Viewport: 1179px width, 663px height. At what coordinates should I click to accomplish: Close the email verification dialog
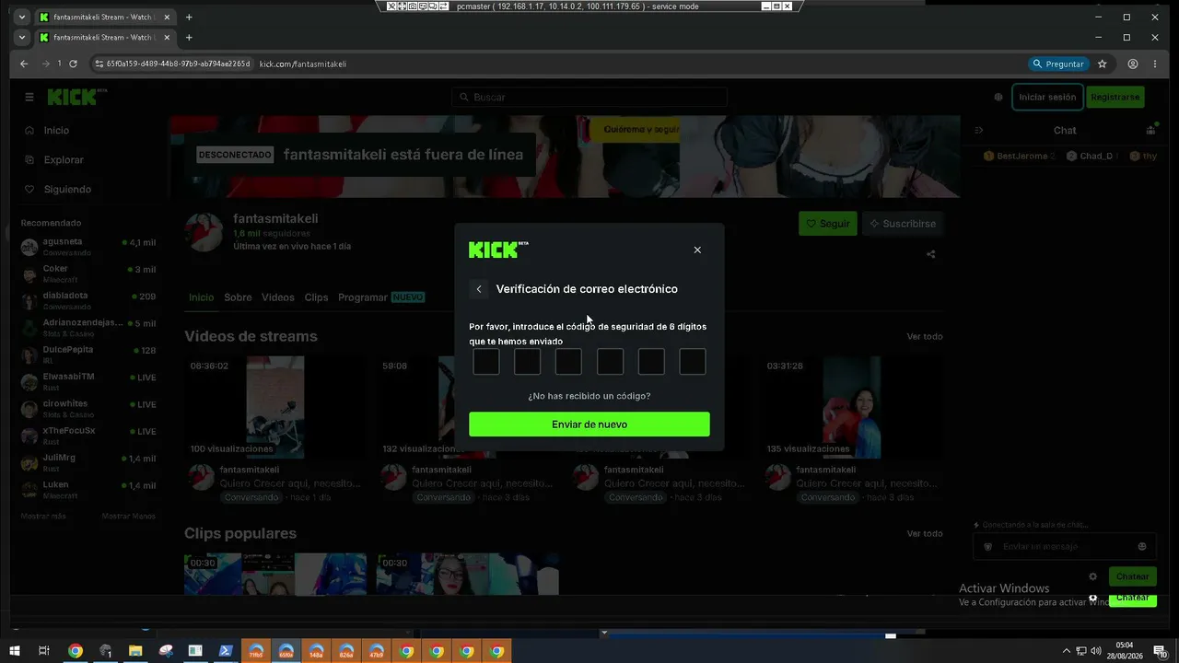(697, 250)
